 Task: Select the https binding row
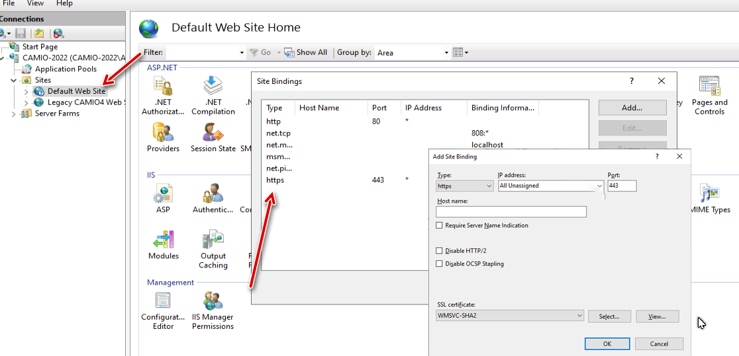pyautogui.click(x=275, y=180)
